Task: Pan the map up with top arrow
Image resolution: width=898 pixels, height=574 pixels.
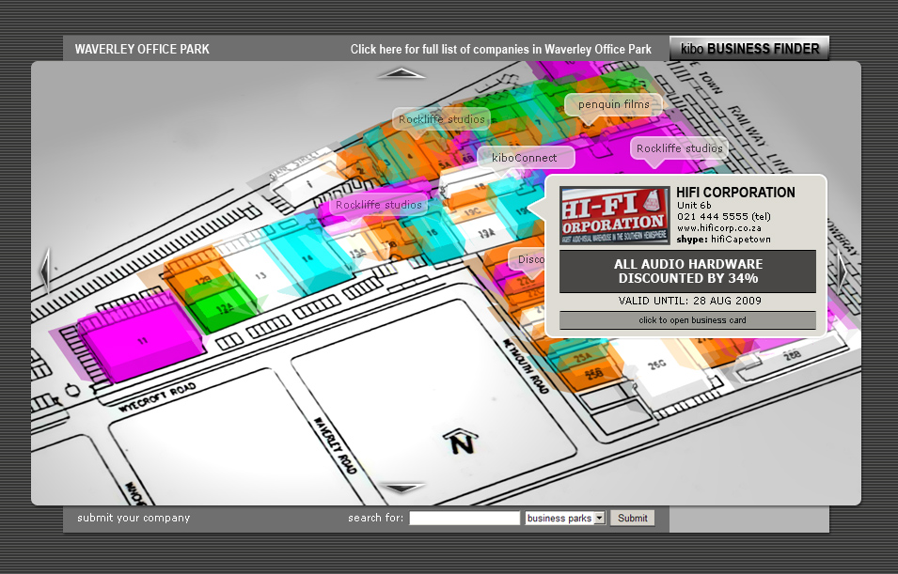Action: pyautogui.click(x=407, y=72)
